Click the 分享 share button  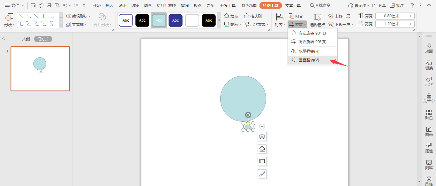tap(380, 5)
